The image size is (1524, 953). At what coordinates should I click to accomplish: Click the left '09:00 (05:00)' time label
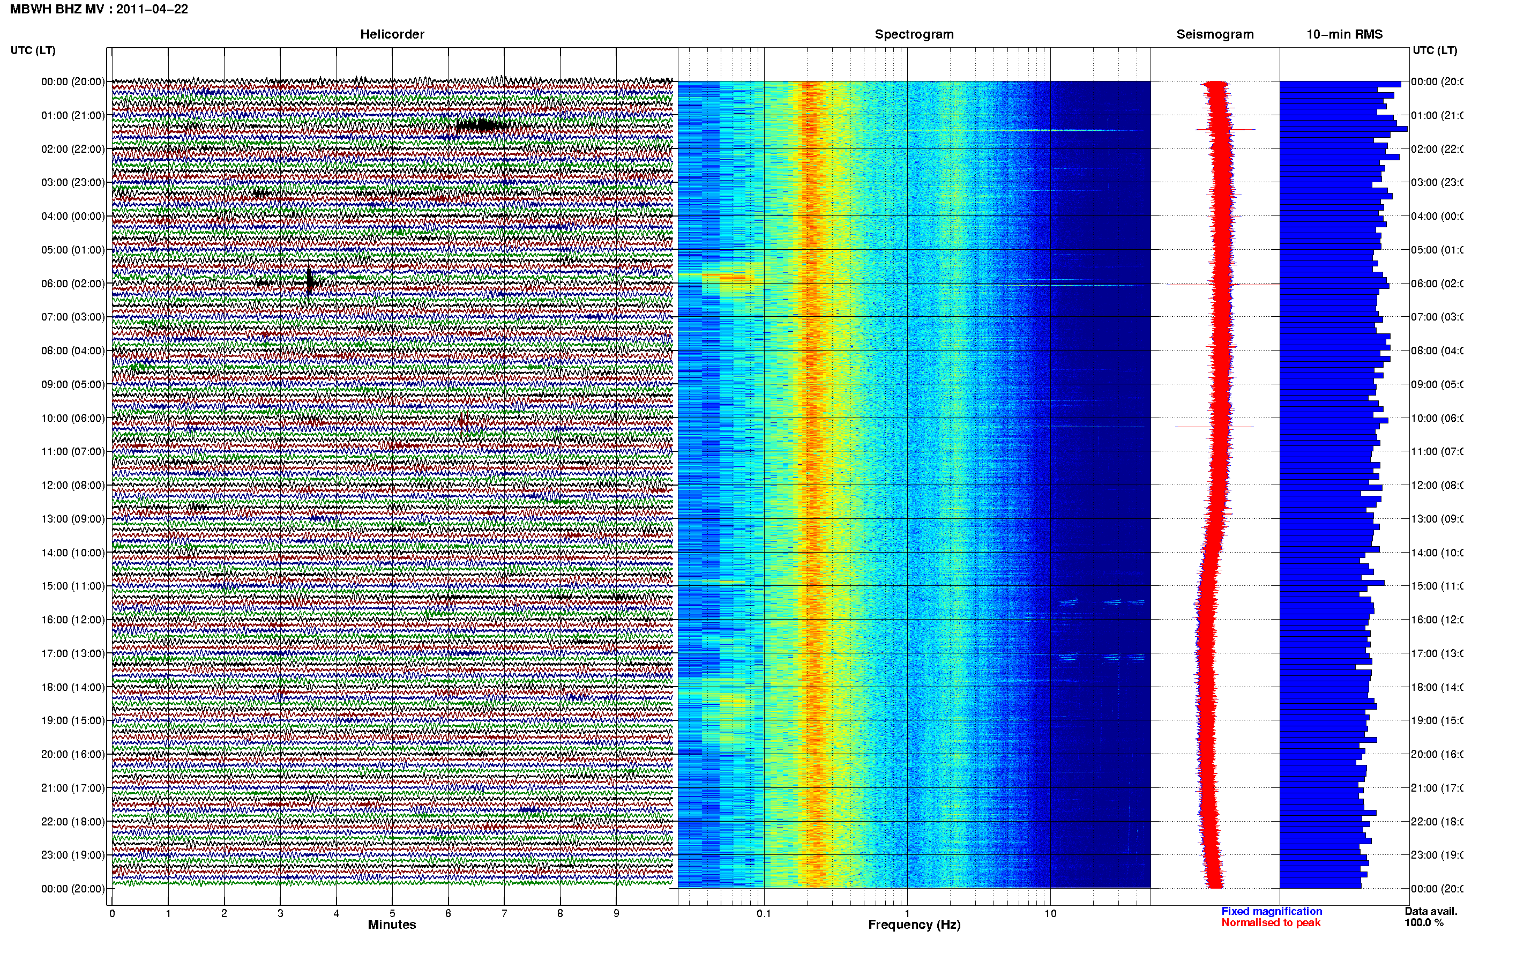73,384
